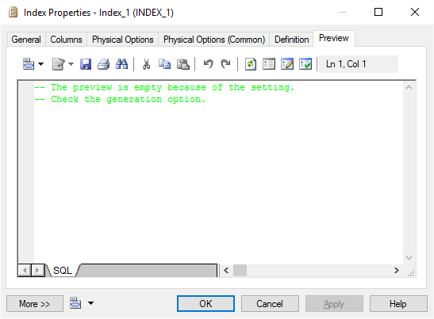Maximize the Index Properties window
The image size is (434, 319).
click(x=378, y=12)
